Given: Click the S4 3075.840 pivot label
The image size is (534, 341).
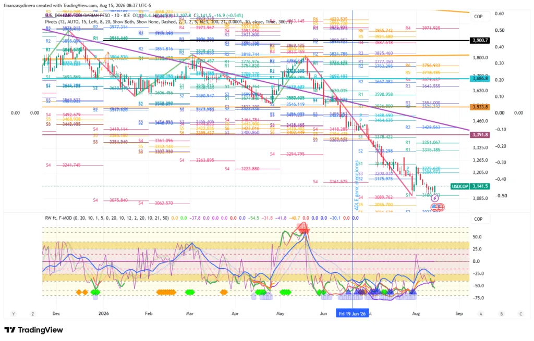Looking at the screenshot, I should coord(111,200).
